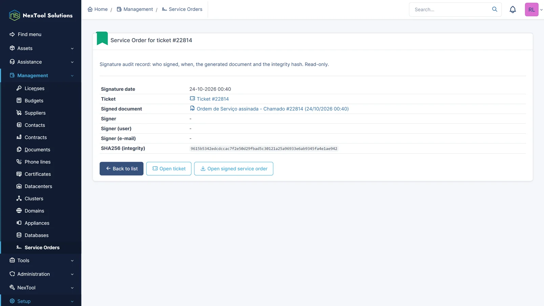This screenshot has width=544, height=306.
Task: Open the RL user avatar menu
Action: (x=531, y=10)
